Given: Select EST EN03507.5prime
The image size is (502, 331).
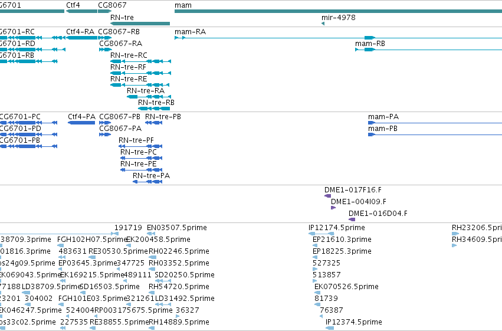Looking at the screenshot, I should click(x=177, y=228).
